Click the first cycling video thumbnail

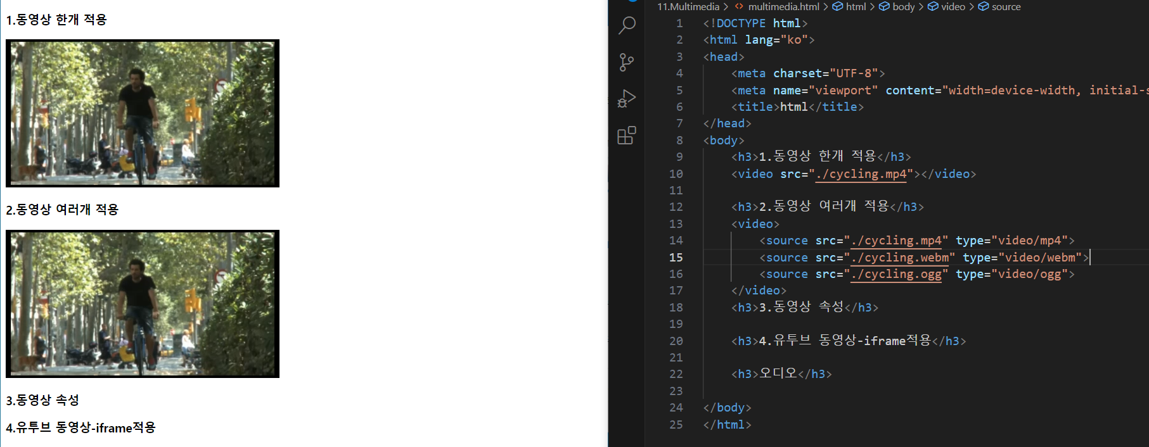pyautogui.click(x=143, y=113)
